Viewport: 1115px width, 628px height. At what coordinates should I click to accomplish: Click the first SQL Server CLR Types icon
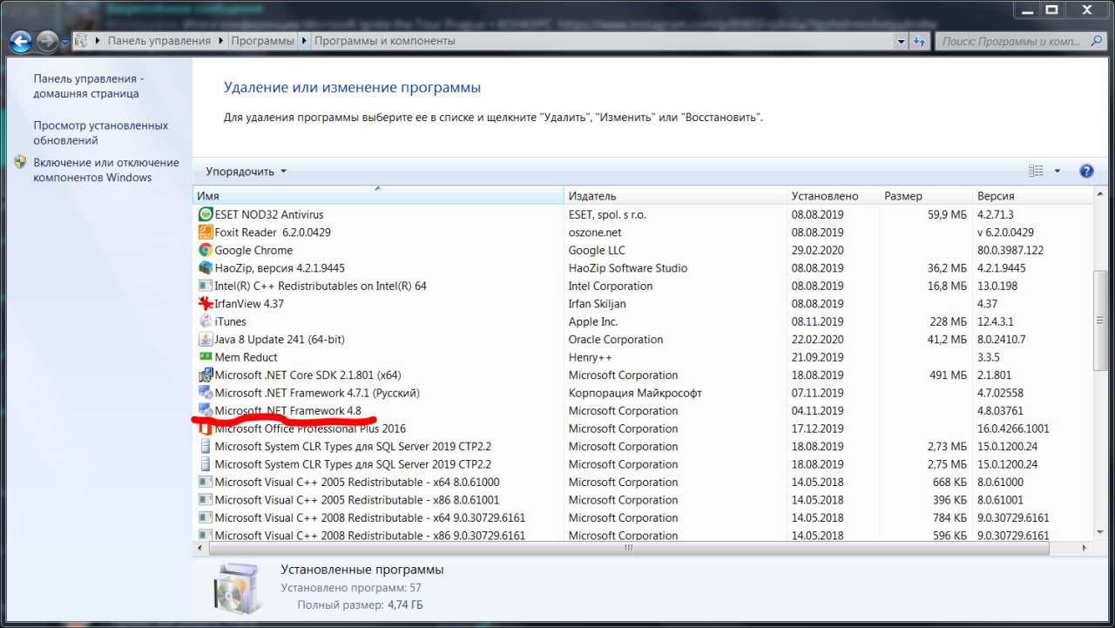click(x=206, y=447)
